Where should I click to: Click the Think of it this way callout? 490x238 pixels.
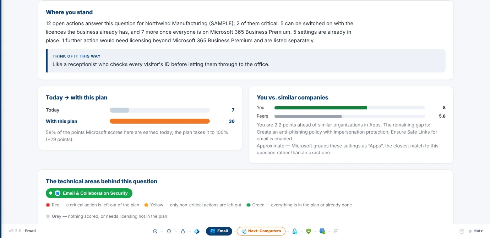coord(246,61)
